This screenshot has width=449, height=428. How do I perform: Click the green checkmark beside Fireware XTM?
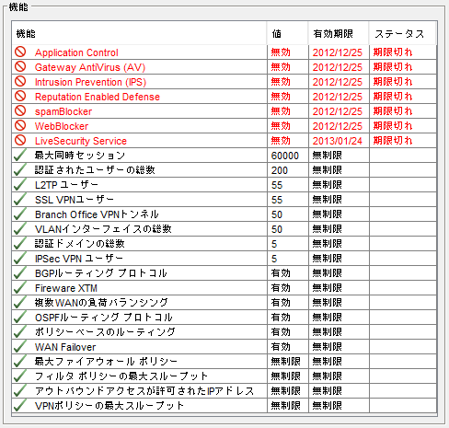click(20, 287)
